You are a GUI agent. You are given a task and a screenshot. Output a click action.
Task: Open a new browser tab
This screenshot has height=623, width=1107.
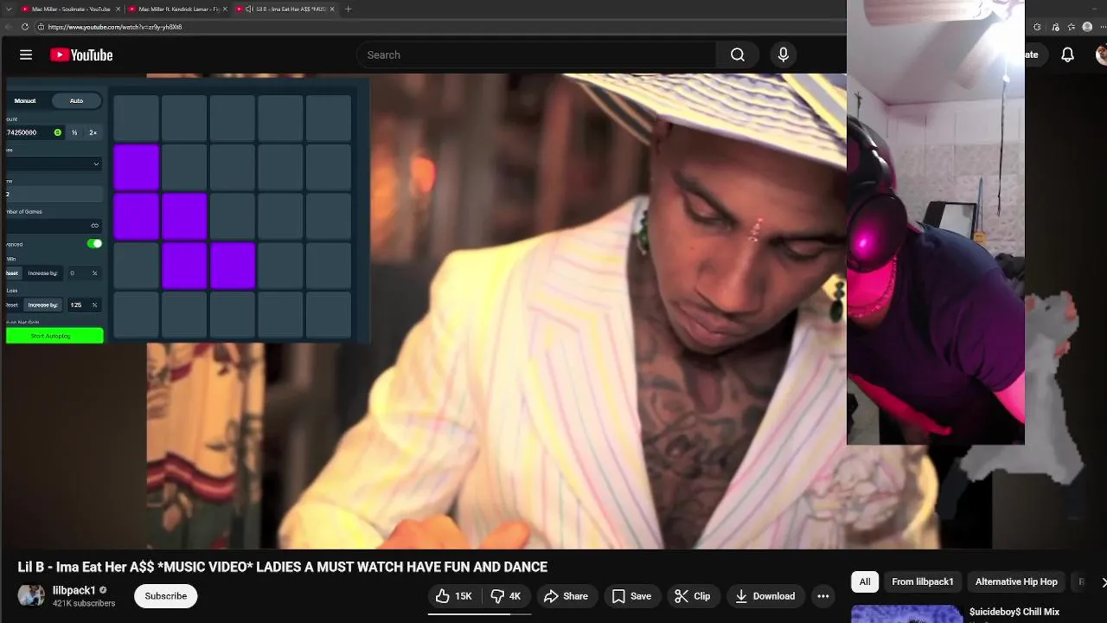click(349, 9)
